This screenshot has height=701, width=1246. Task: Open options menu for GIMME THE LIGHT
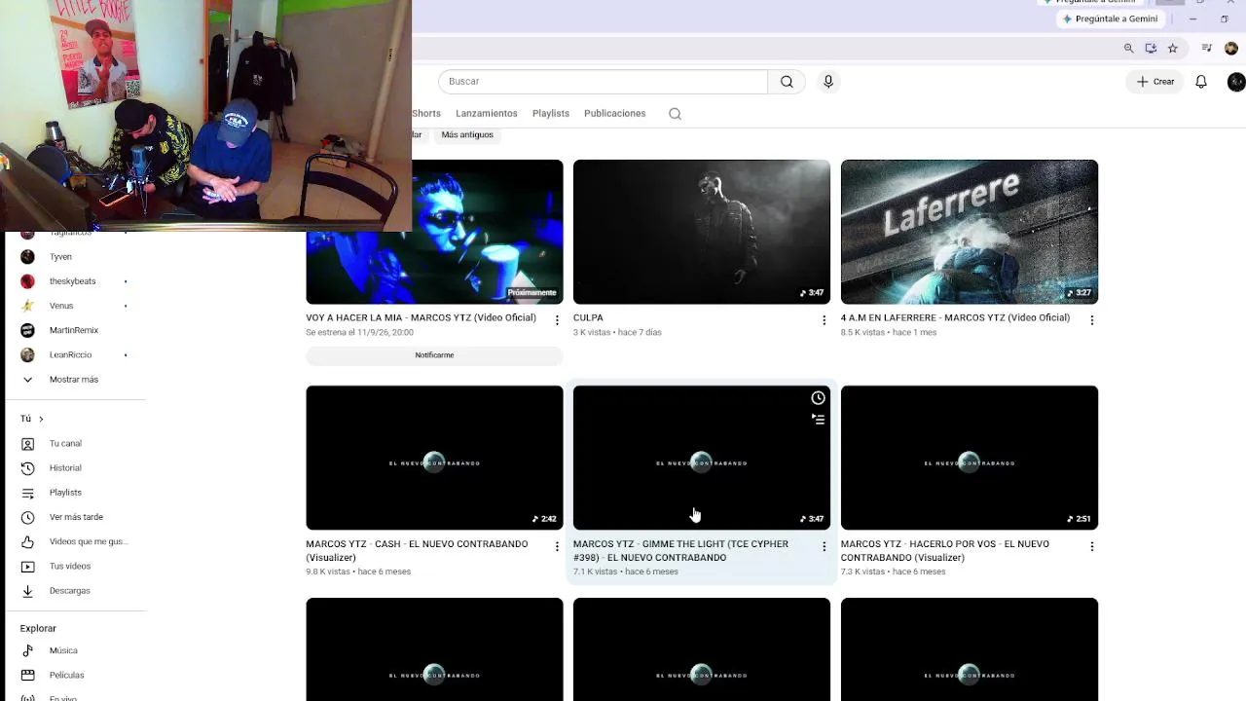coord(824,546)
